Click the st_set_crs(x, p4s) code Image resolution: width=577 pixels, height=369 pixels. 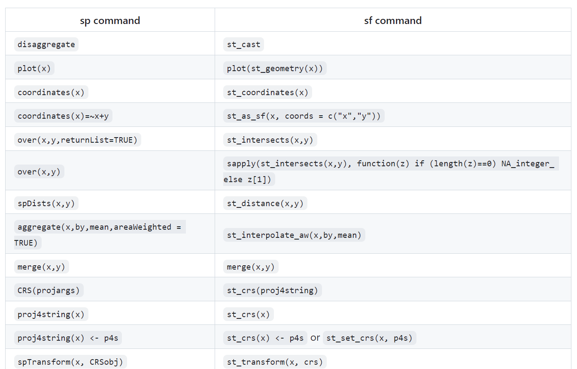pyautogui.click(x=369, y=338)
